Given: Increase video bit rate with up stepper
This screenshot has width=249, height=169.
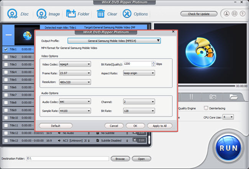Looking at the screenshot, I should click(x=153, y=62).
